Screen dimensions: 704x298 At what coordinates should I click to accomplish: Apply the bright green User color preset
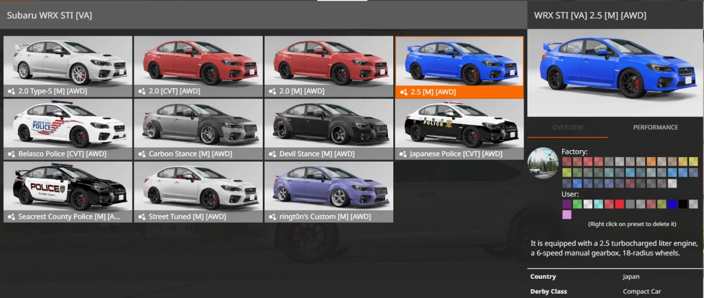pyautogui.click(x=577, y=204)
